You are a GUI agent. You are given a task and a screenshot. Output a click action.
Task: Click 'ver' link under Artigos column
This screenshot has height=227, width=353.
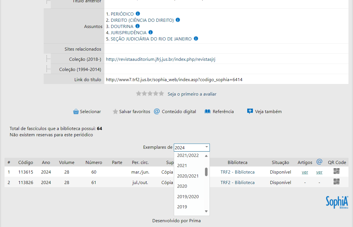(x=305, y=172)
